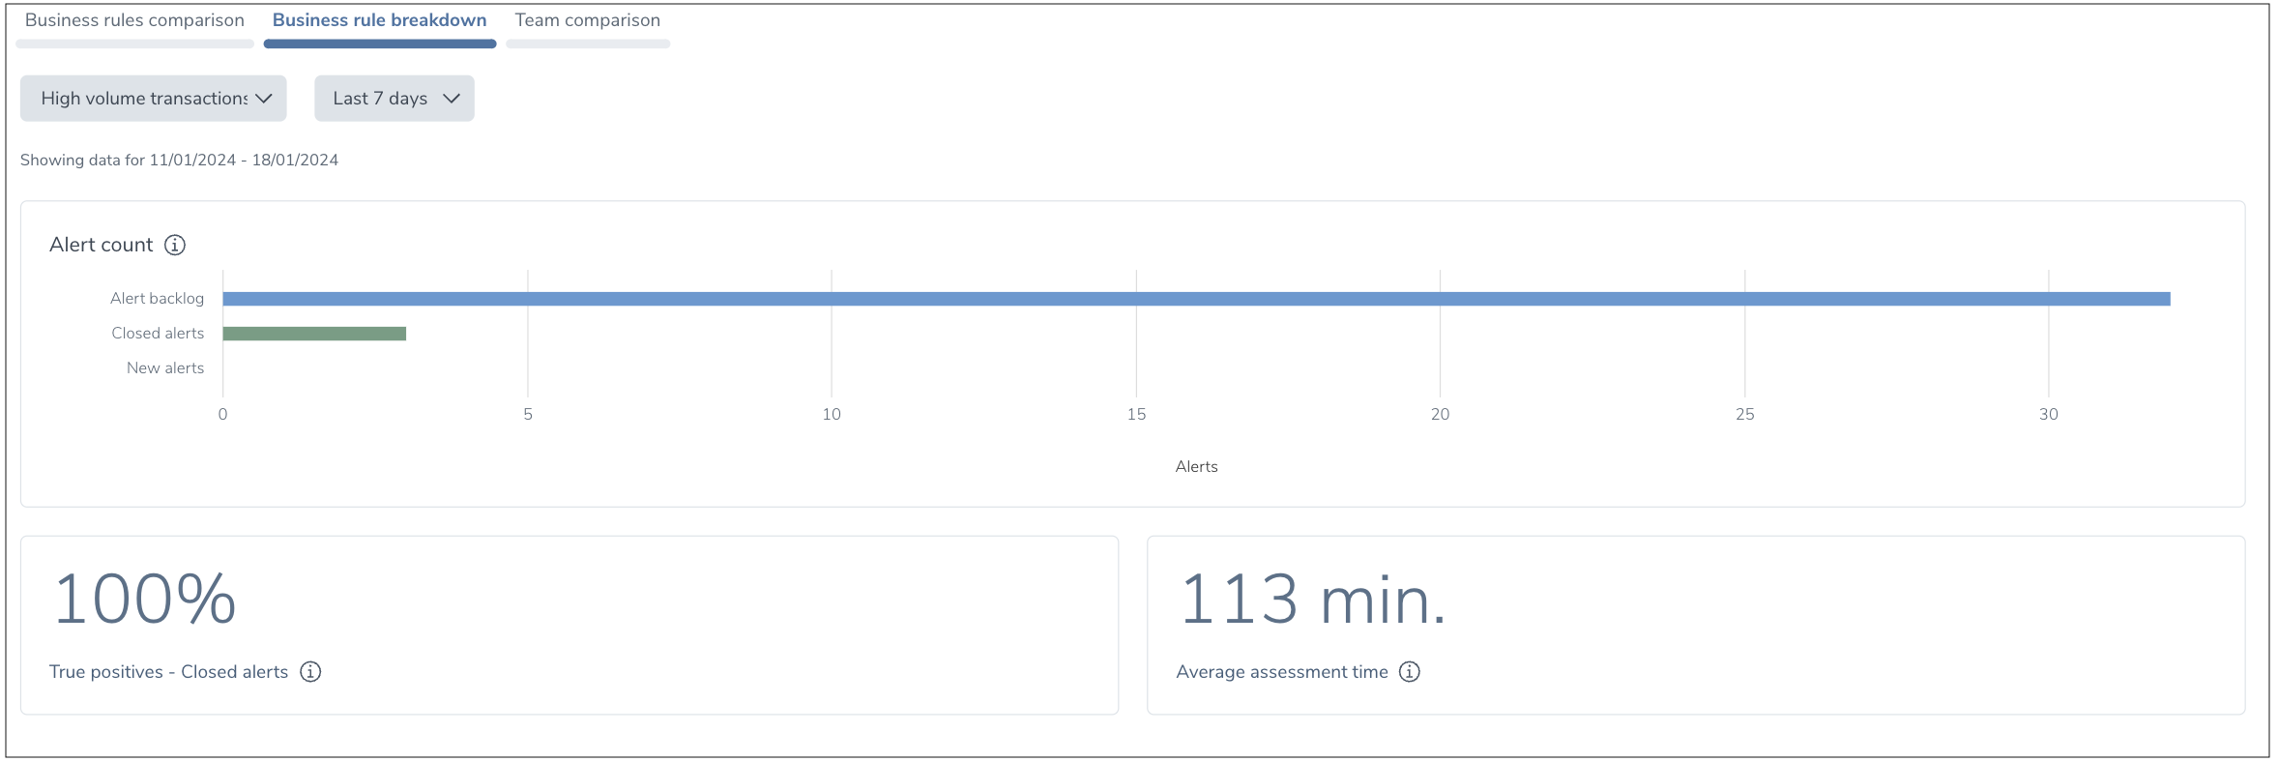The image size is (2278, 762).
Task: Open the High volume transactions dropdown
Action: [x=154, y=99]
